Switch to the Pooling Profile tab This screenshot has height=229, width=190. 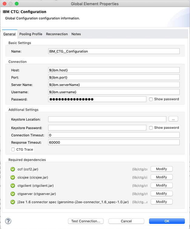(31, 34)
